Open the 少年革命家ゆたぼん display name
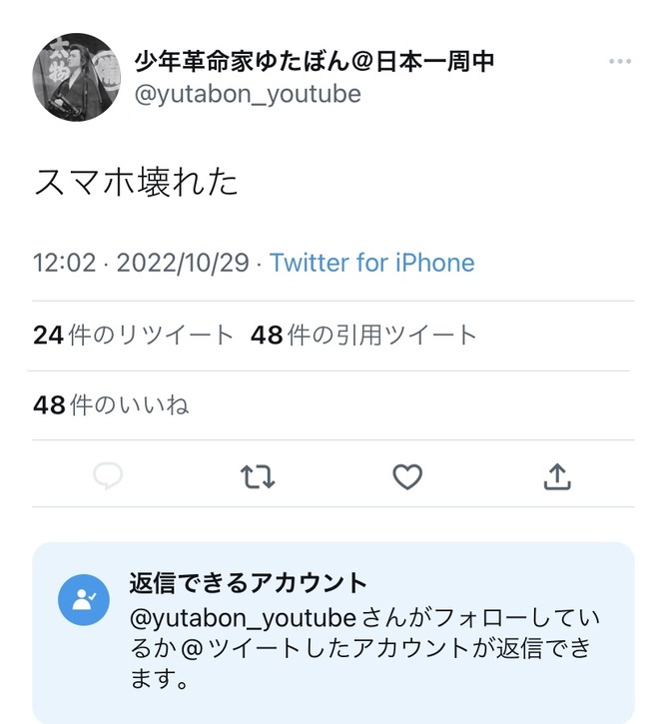 point(315,61)
